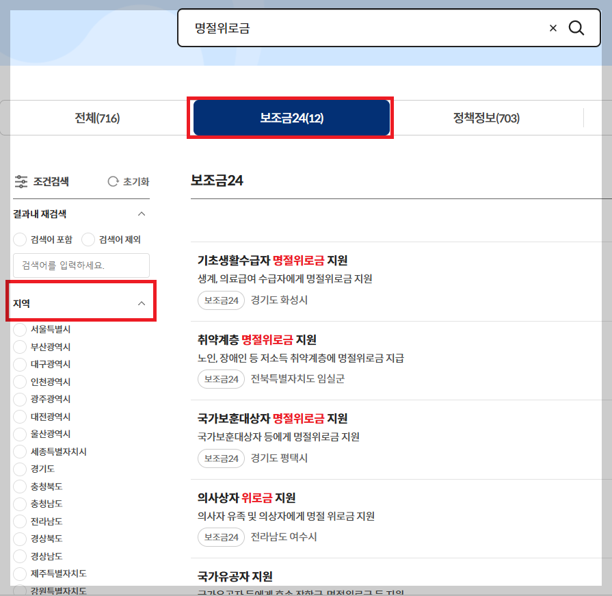612x596 pixels.
Task: Select the 검색어 제외 radio button
Action: point(88,239)
